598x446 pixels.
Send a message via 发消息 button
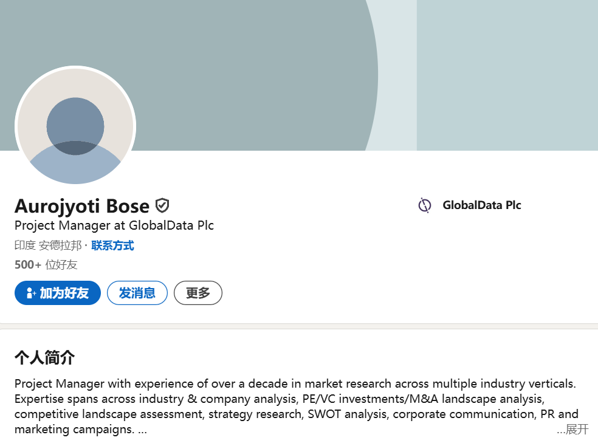coord(137,293)
